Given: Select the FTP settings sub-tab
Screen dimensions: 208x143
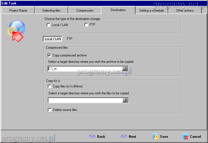Looking at the screenshot, I should click(x=70, y=39).
